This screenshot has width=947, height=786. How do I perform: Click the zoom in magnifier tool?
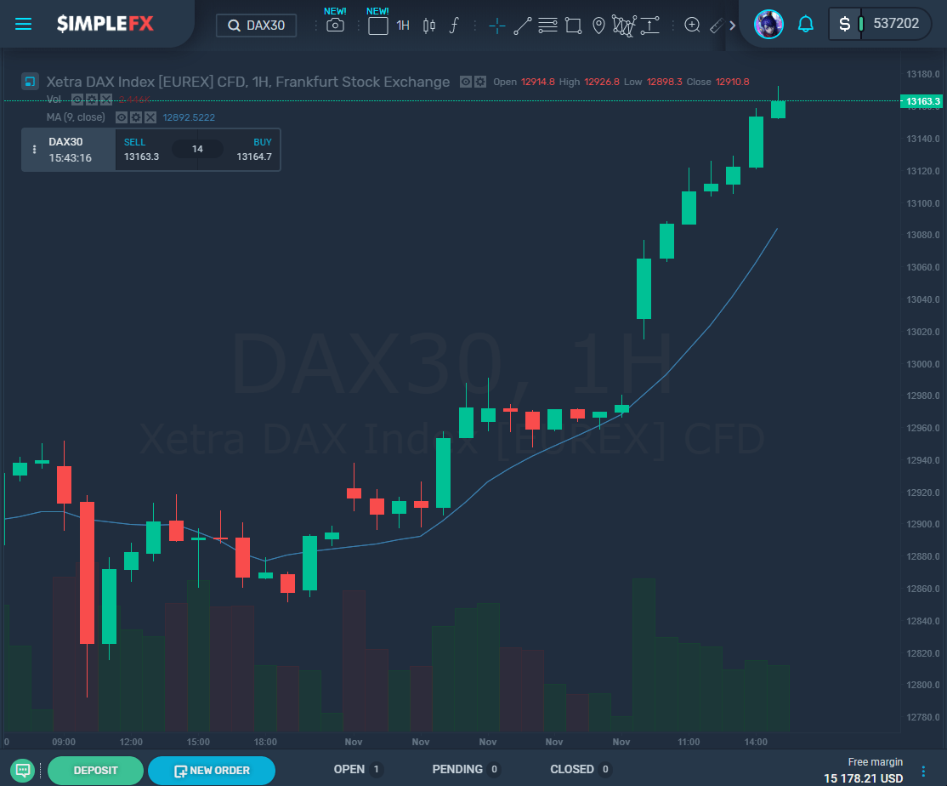pyautogui.click(x=692, y=25)
